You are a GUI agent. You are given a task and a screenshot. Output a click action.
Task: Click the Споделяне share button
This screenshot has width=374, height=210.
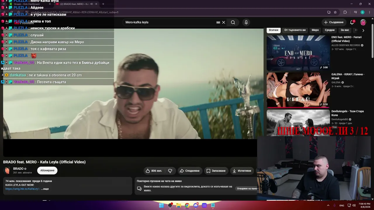[x=190, y=171]
